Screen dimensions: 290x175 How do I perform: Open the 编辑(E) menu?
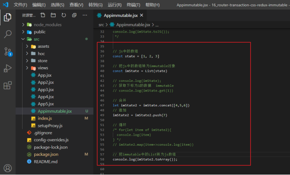pyautogui.click(x=39, y=5)
